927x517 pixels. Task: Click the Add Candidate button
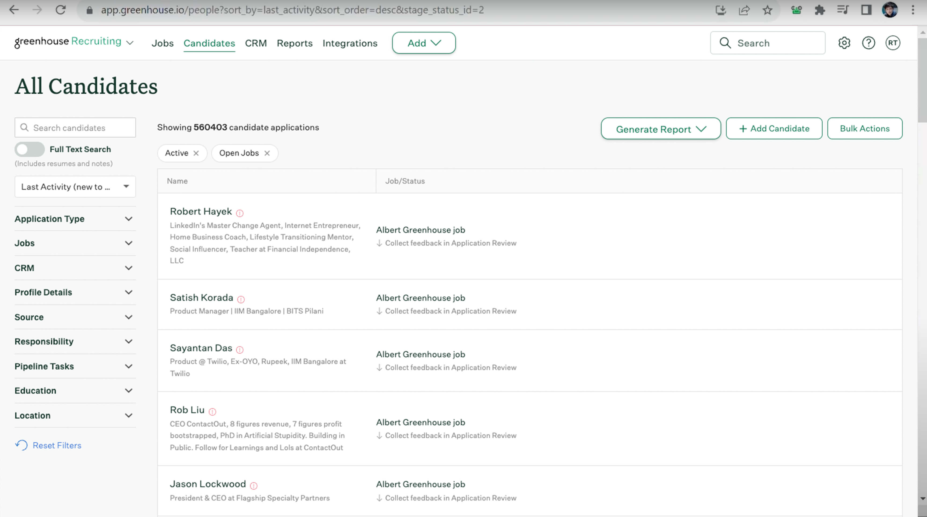click(774, 128)
